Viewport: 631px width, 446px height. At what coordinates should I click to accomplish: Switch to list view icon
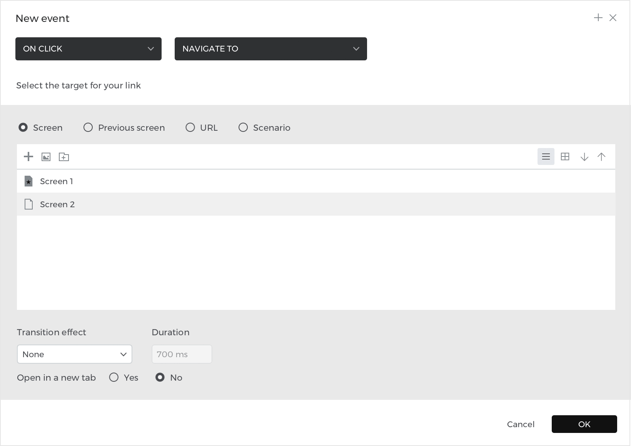[546, 156]
